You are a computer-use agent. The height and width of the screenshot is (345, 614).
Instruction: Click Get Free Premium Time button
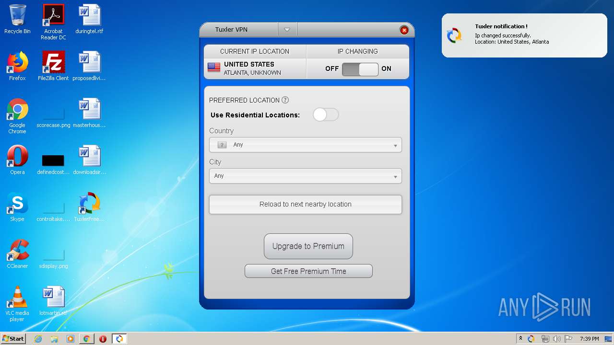click(x=308, y=271)
